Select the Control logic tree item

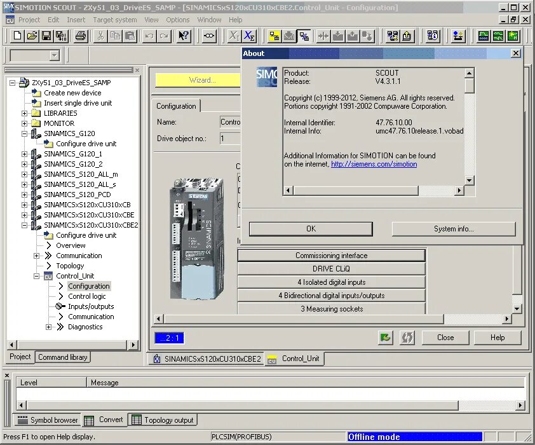click(x=87, y=296)
